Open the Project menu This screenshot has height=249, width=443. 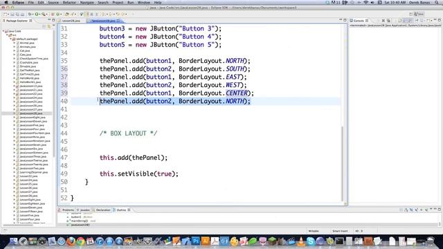118,2
